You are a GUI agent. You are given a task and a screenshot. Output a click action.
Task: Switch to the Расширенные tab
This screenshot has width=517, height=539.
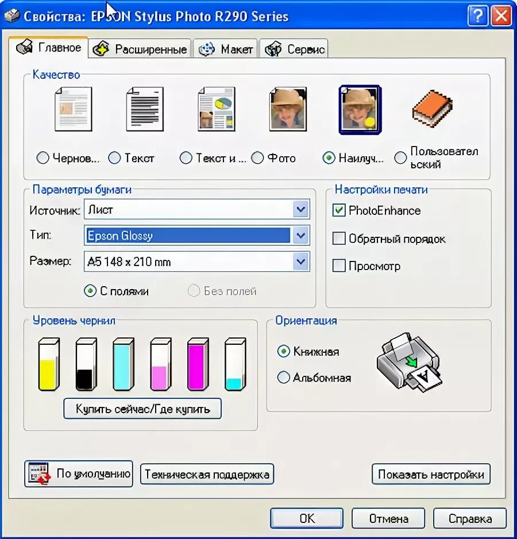[140, 49]
